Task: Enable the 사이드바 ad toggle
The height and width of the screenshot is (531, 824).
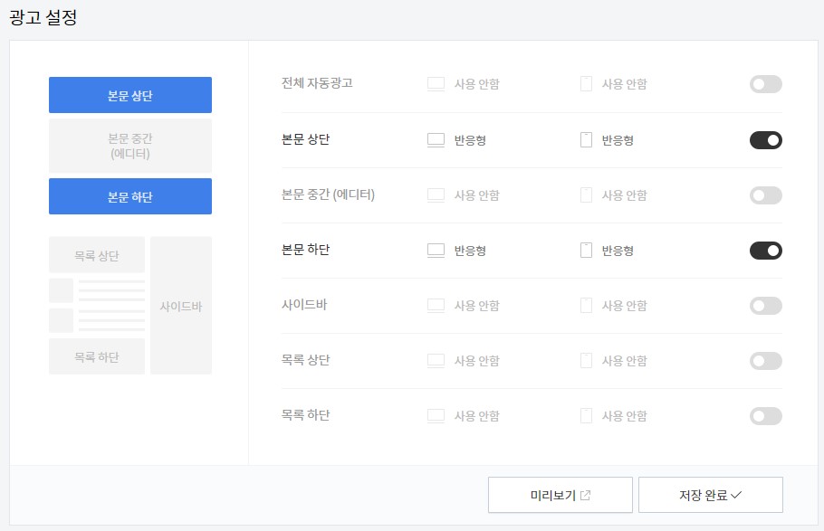Action: click(765, 305)
